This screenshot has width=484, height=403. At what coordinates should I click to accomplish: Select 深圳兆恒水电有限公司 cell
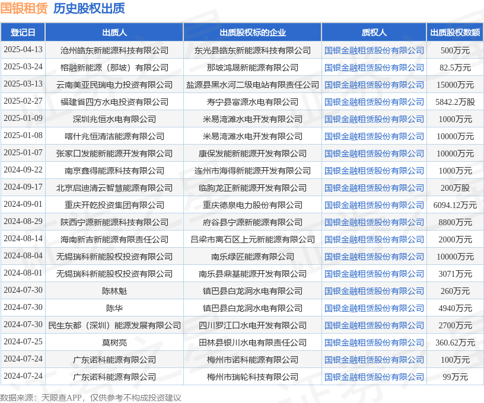pyautogui.click(x=114, y=119)
